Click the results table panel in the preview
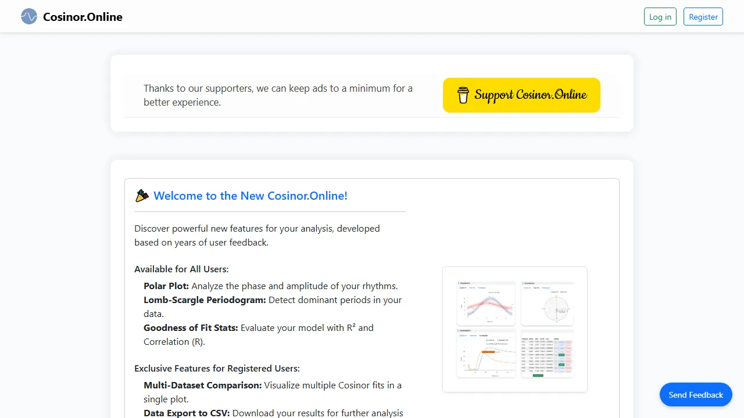The image size is (744, 418). pyautogui.click(x=547, y=354)
